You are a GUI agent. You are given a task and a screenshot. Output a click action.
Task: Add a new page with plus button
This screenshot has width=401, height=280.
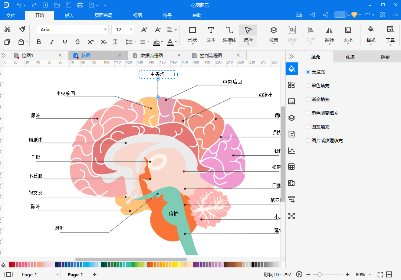coord(95,274)
